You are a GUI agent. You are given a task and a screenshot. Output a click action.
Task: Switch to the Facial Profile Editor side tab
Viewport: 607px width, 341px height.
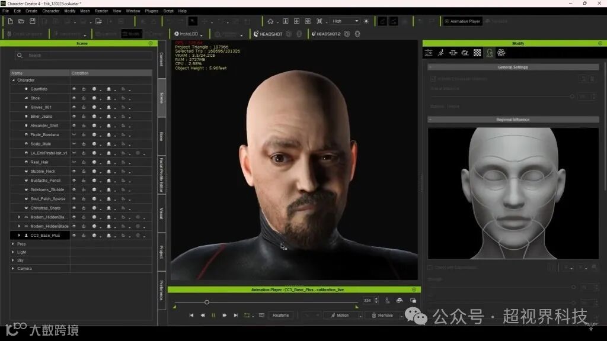161,175
